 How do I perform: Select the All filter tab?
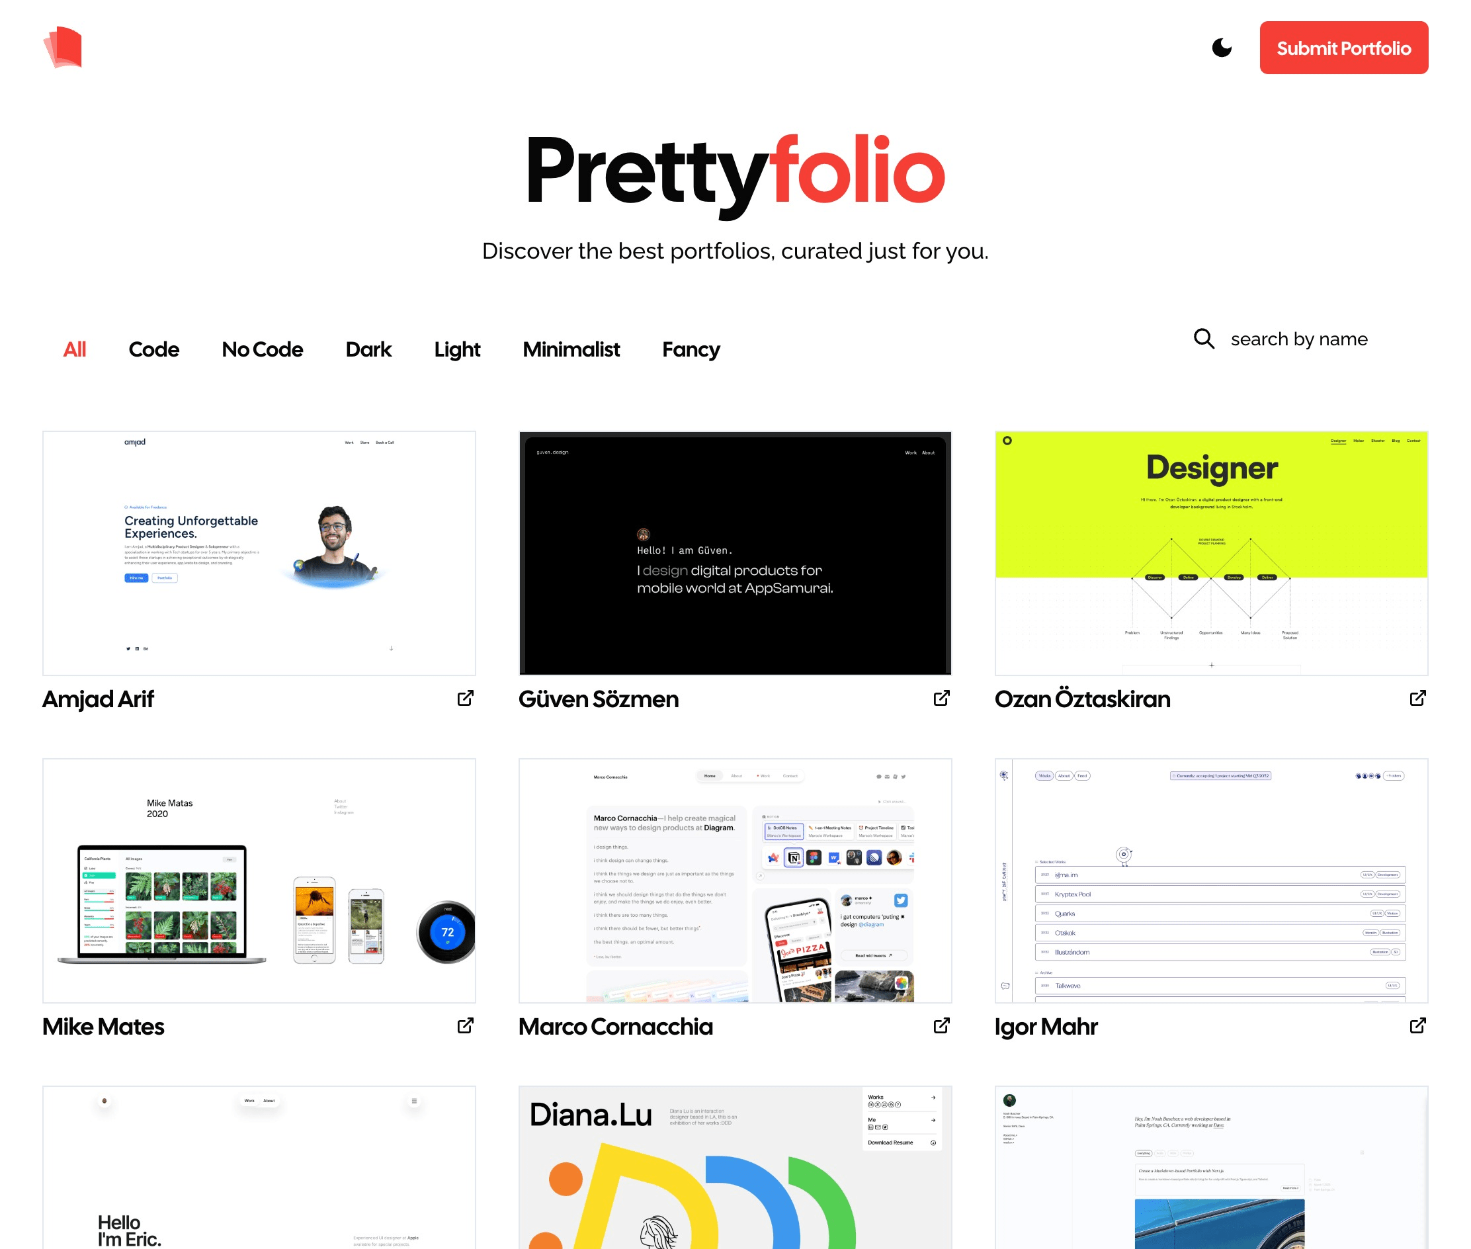click(x=73, y=348)
